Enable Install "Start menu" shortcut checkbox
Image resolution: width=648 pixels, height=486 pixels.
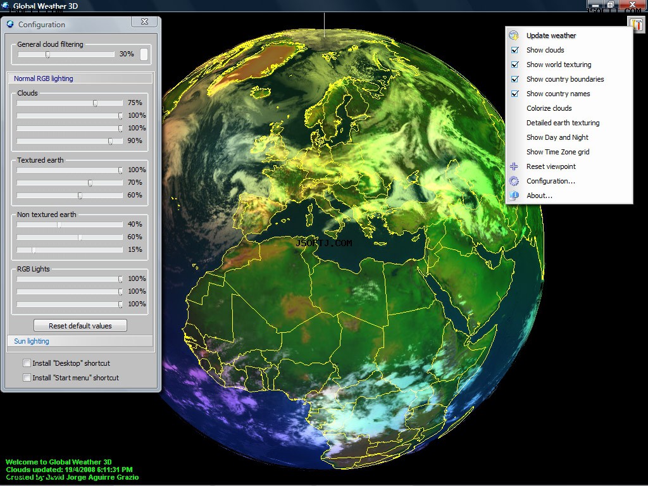tap(27, 378)
